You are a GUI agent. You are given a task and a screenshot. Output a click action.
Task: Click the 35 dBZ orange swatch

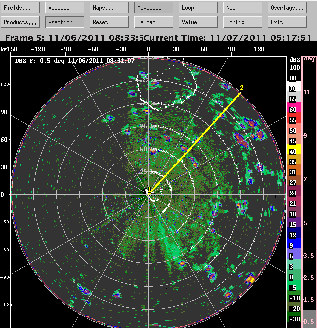point(294,160)
